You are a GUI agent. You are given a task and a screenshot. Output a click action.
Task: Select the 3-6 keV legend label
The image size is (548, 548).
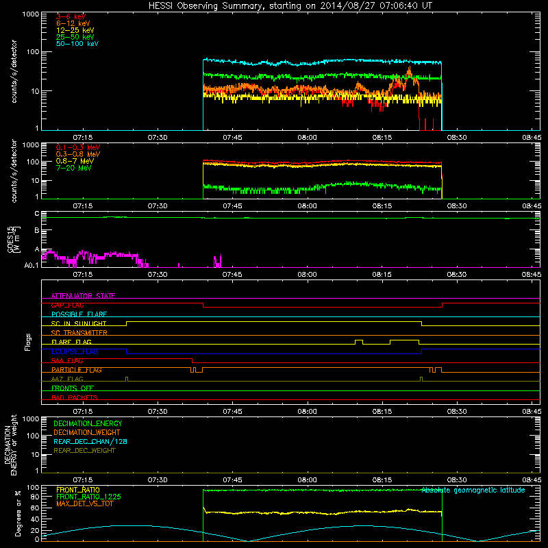[71, 16]
